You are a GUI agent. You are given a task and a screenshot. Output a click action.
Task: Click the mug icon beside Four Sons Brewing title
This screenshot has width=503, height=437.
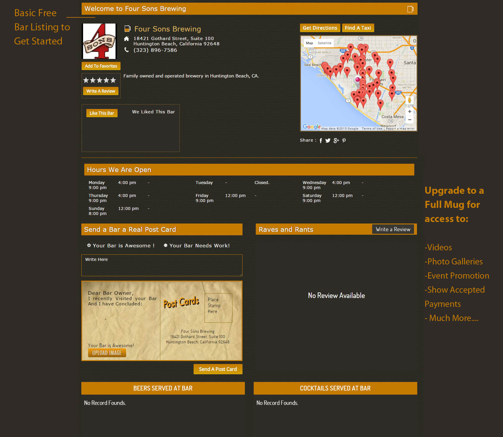[x=127, y=29]
